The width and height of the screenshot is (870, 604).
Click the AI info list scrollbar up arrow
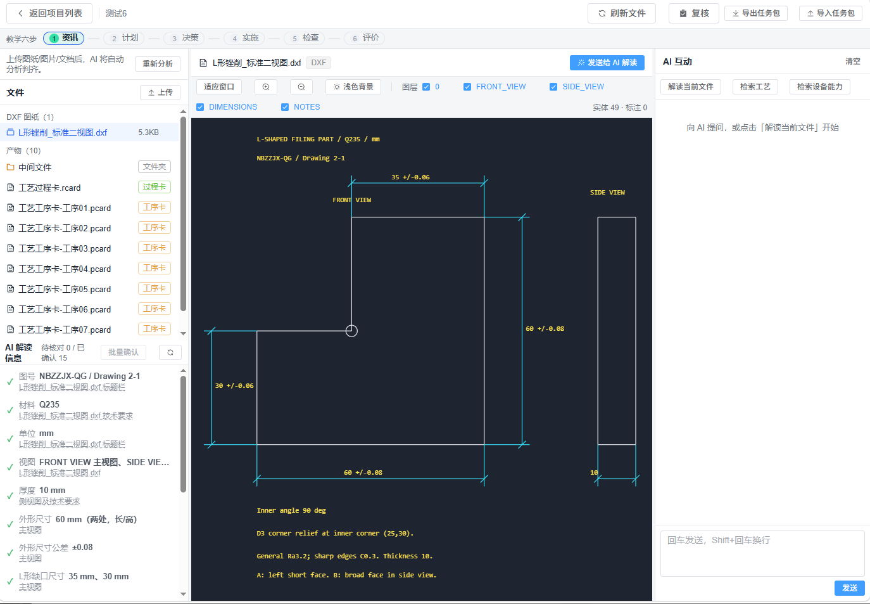(x=183, y=371)
